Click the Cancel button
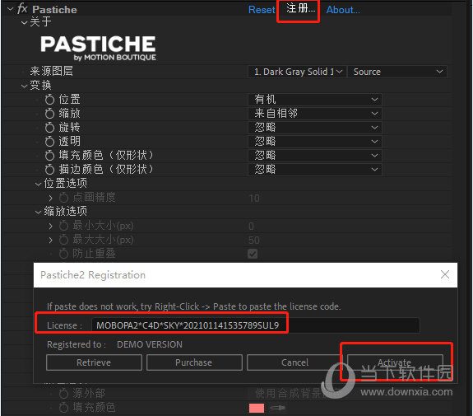This screenshot has height=416, width=473. click(294, 362)
